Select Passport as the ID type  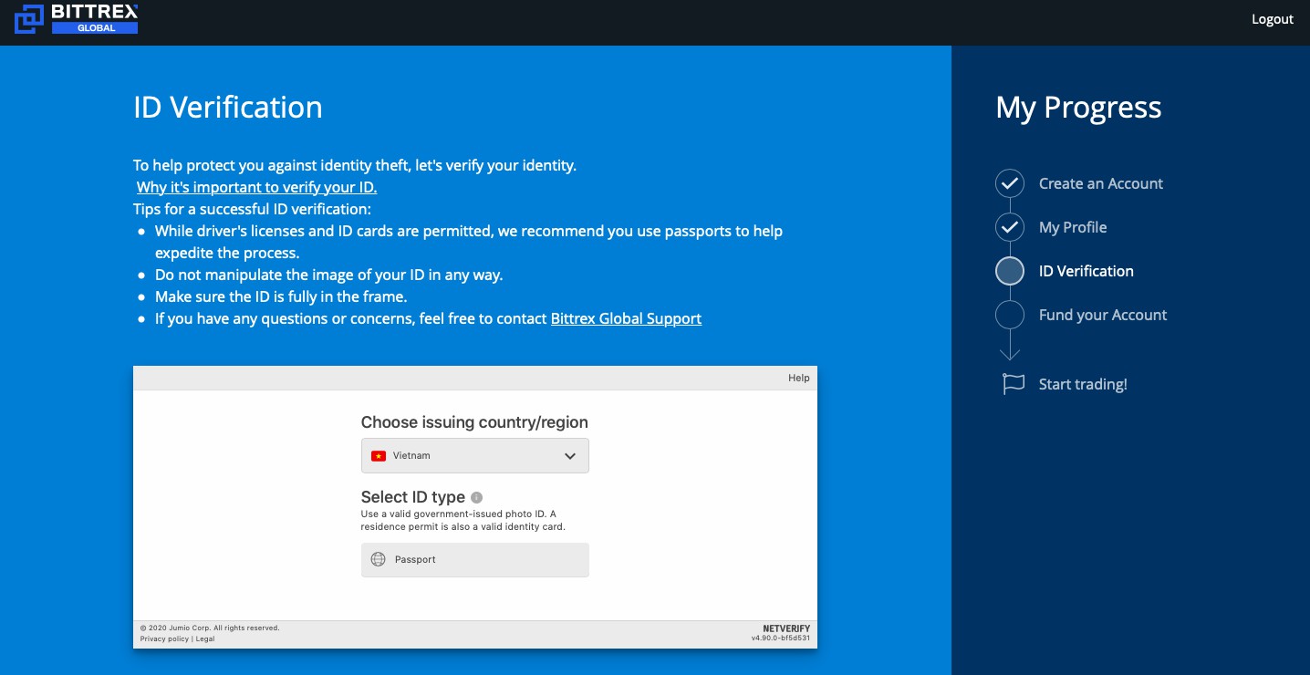pos(475,560)
